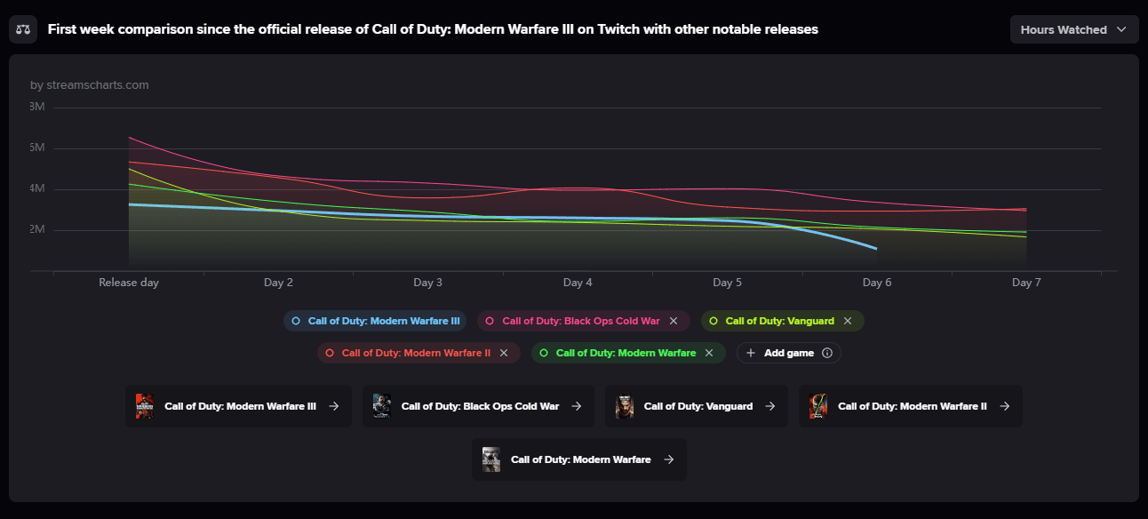
Task: Click the info icon beside Add game
Action: tap(827, 353)
